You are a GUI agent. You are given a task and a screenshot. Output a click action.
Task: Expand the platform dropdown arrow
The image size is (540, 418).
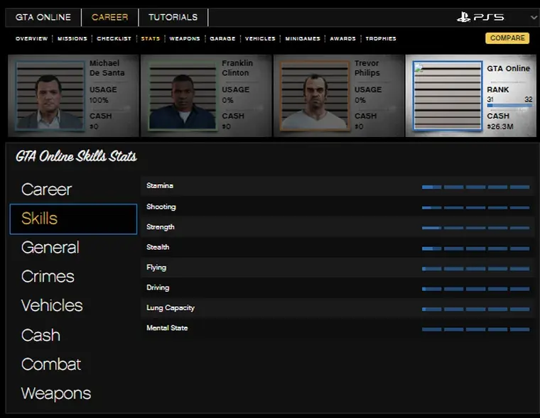[534, 18]
